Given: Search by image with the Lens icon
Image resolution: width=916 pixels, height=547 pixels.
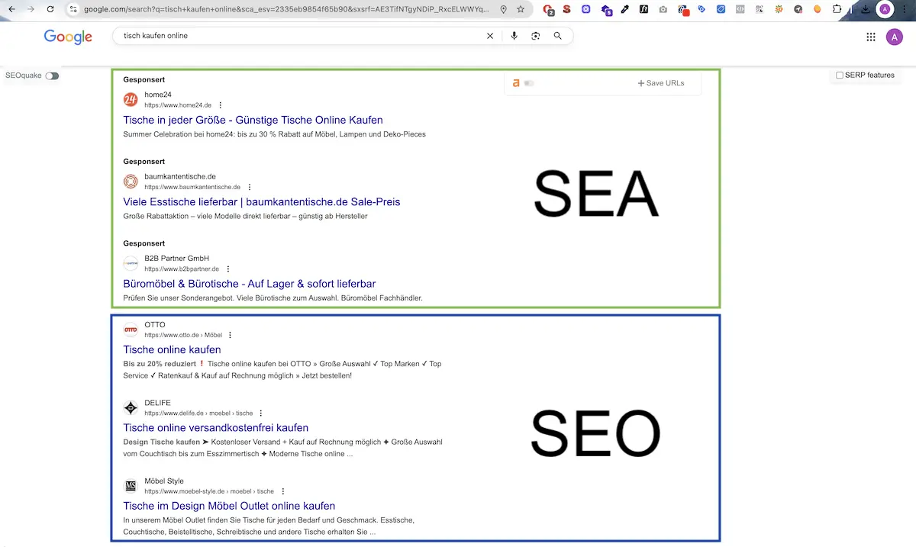Looking at the screenshot, I should tap(536, 36).
